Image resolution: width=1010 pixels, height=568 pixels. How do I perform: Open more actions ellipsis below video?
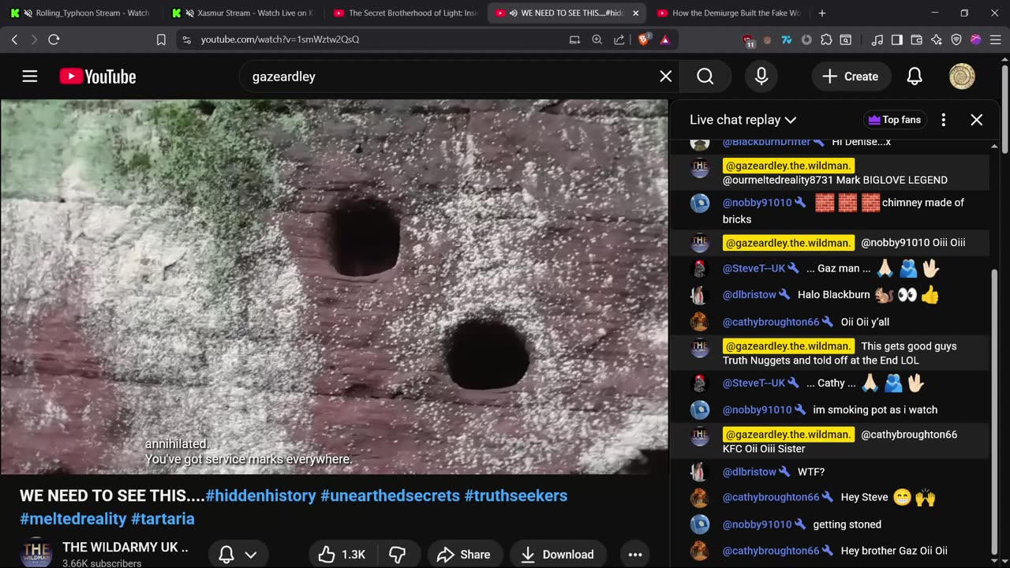coord(635,555)
